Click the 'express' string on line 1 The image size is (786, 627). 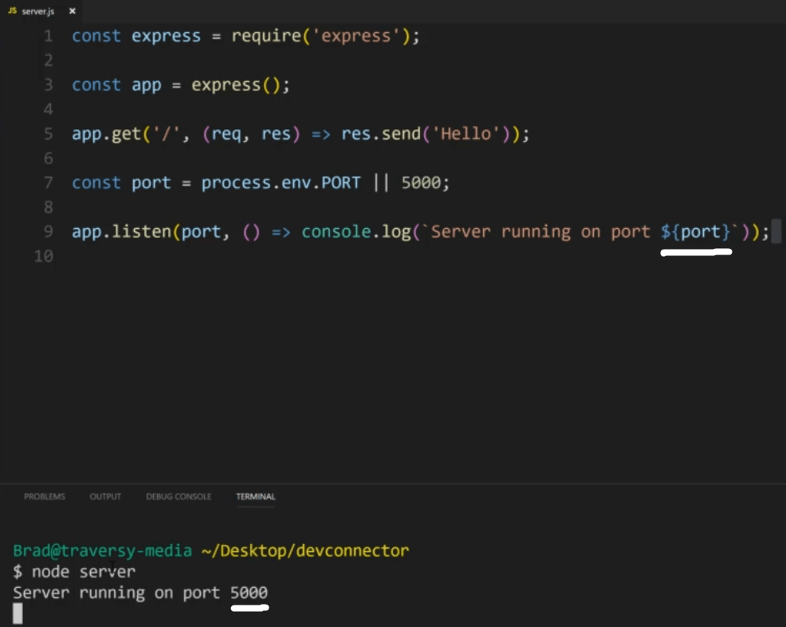[x=356, y=36]
